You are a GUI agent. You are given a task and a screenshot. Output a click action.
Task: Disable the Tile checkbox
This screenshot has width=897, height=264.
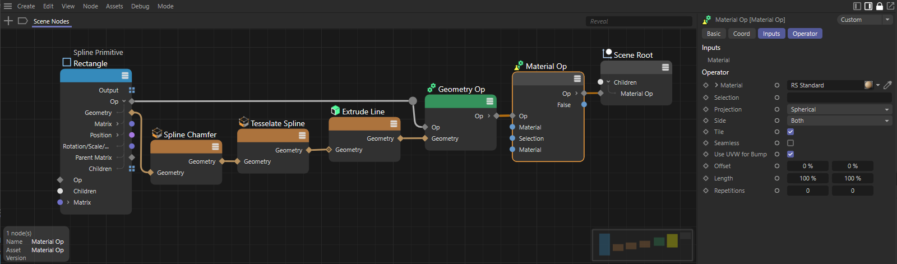point(790,132)
